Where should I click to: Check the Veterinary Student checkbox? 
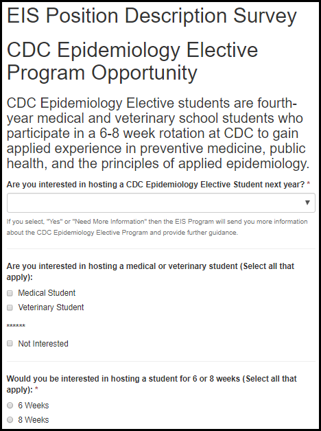[10, 307]
